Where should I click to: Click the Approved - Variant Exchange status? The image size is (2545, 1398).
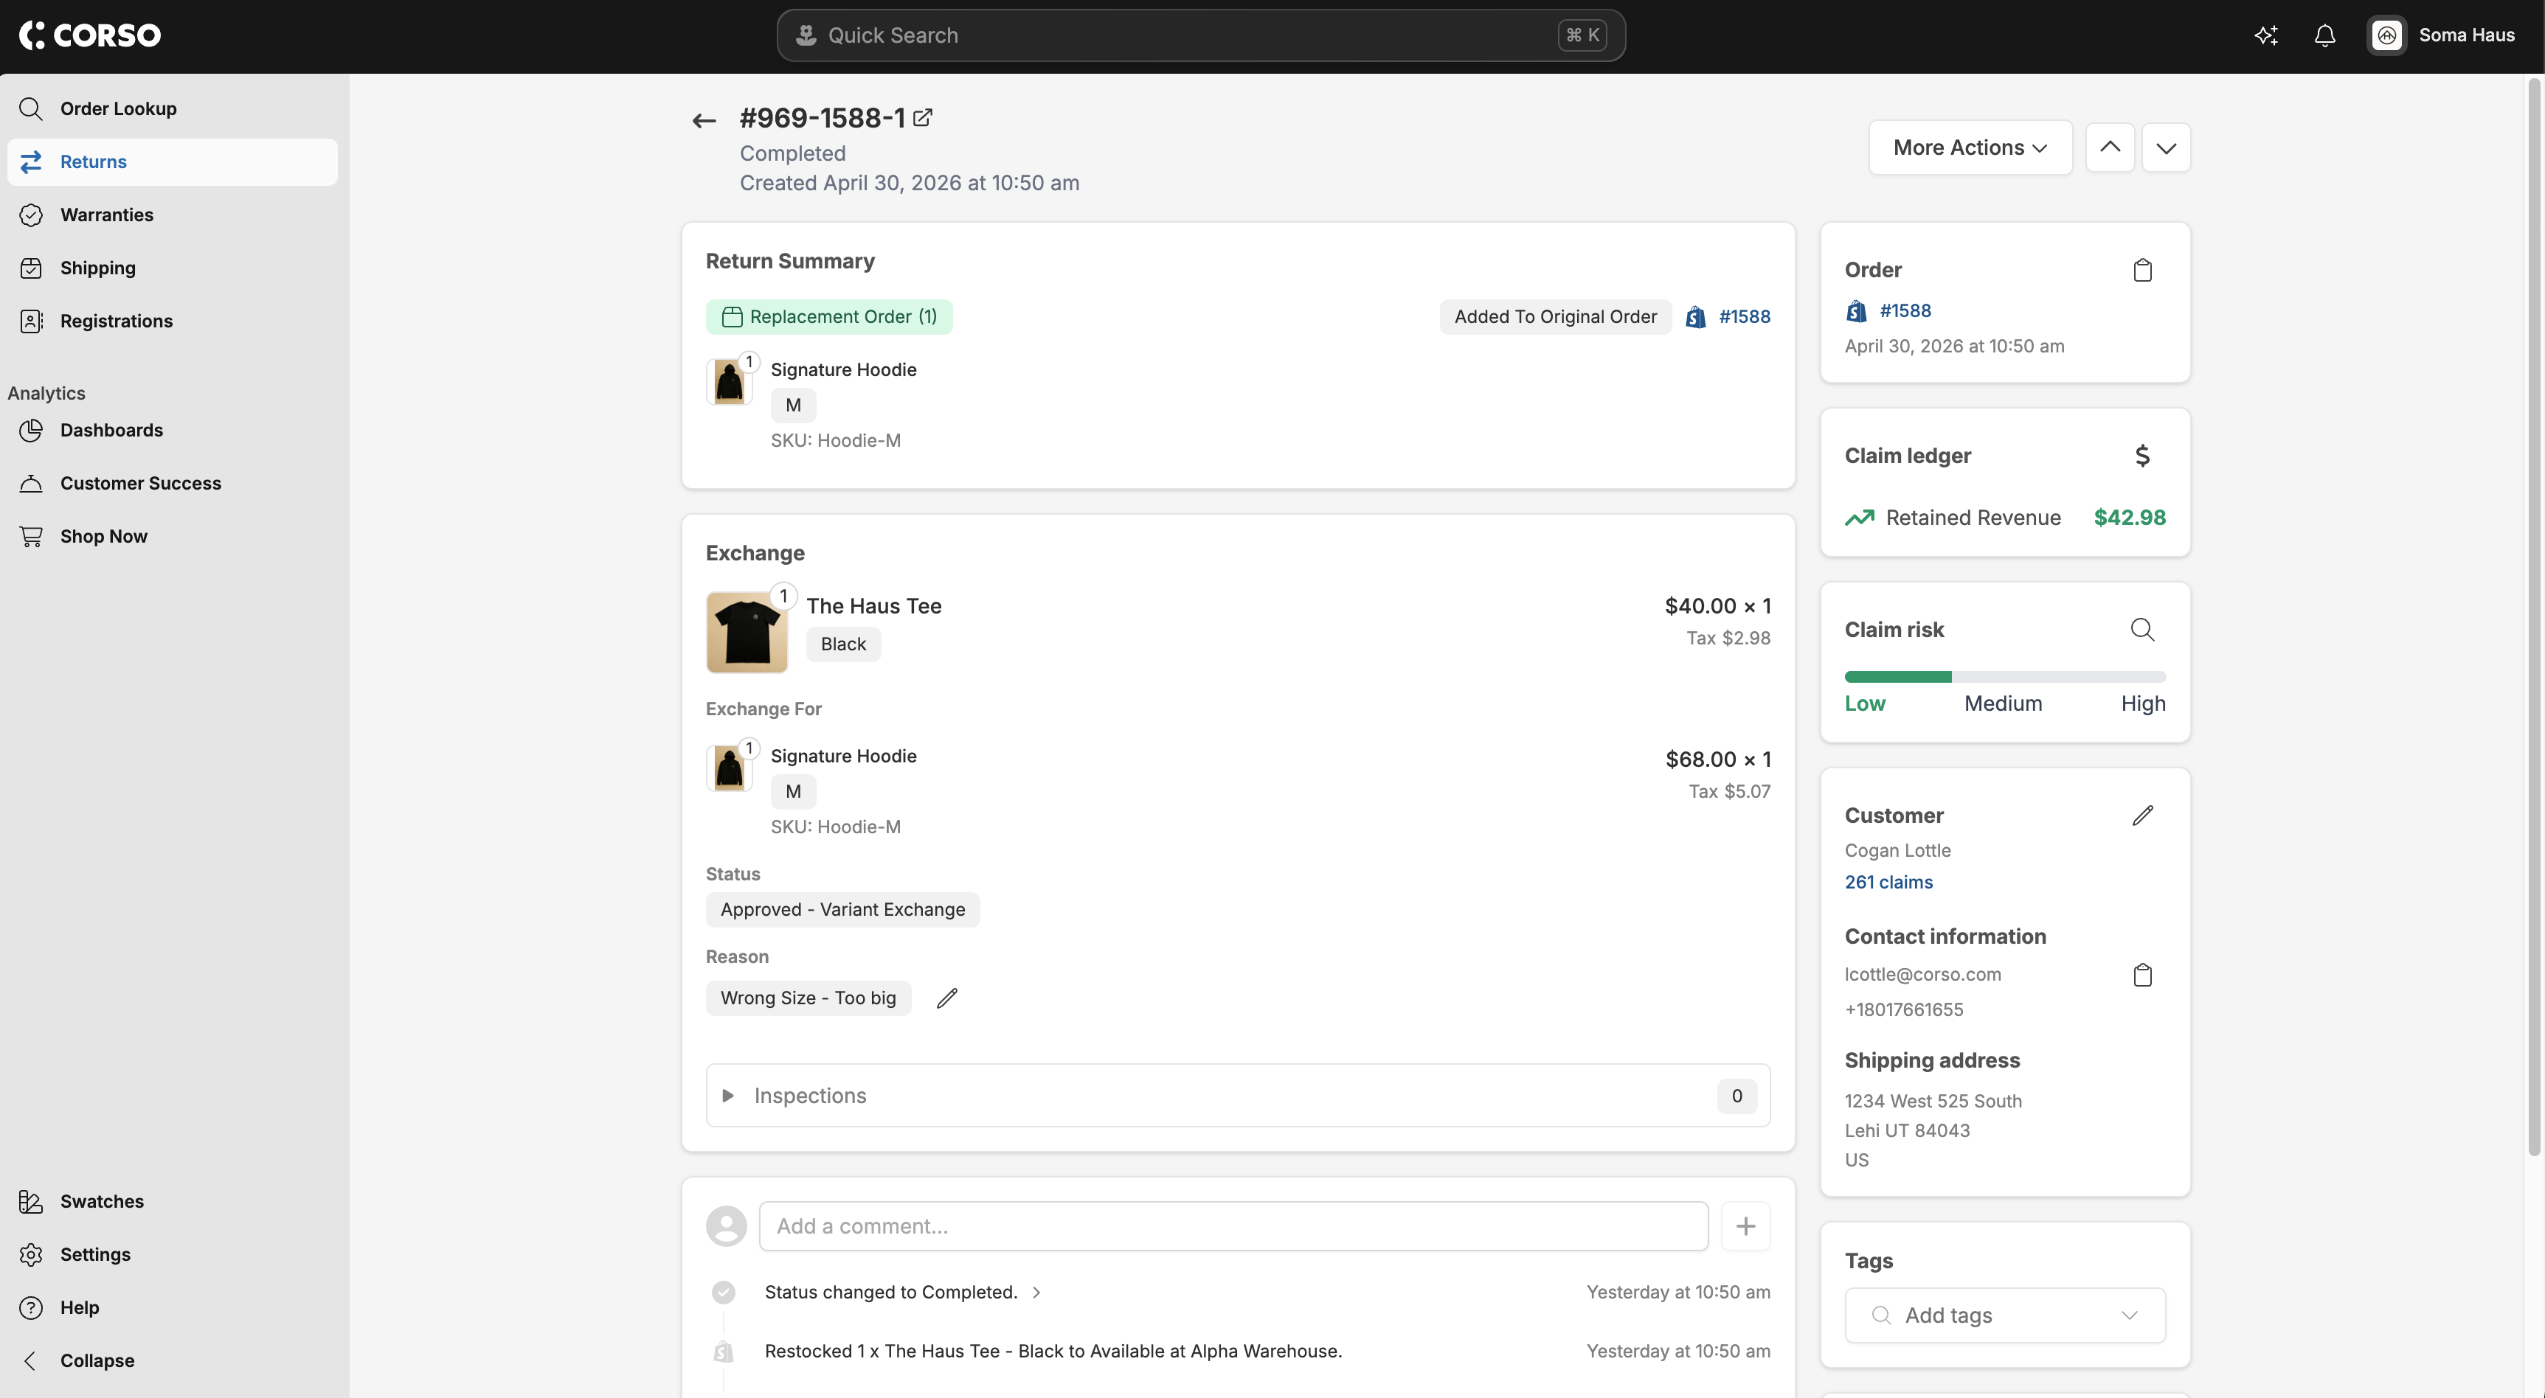[842, 911]
